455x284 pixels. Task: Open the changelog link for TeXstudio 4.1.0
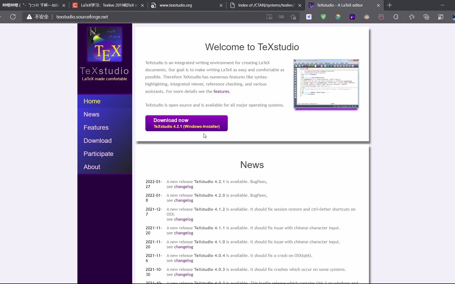tap(184, 247)
